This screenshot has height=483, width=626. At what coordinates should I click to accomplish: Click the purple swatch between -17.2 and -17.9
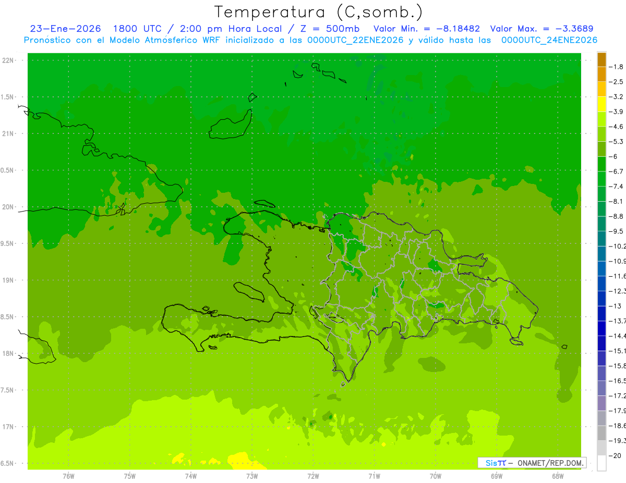coord(601,404)
